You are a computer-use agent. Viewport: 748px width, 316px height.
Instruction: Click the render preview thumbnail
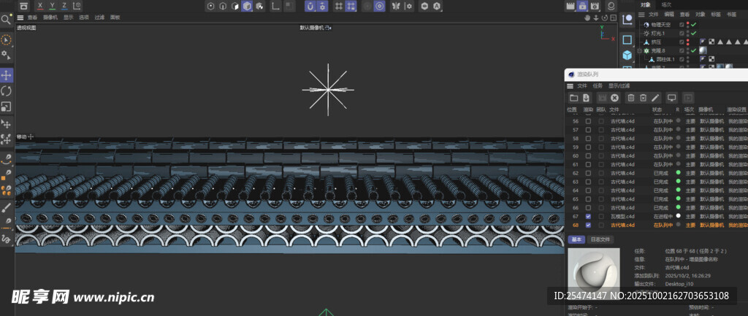594,274
